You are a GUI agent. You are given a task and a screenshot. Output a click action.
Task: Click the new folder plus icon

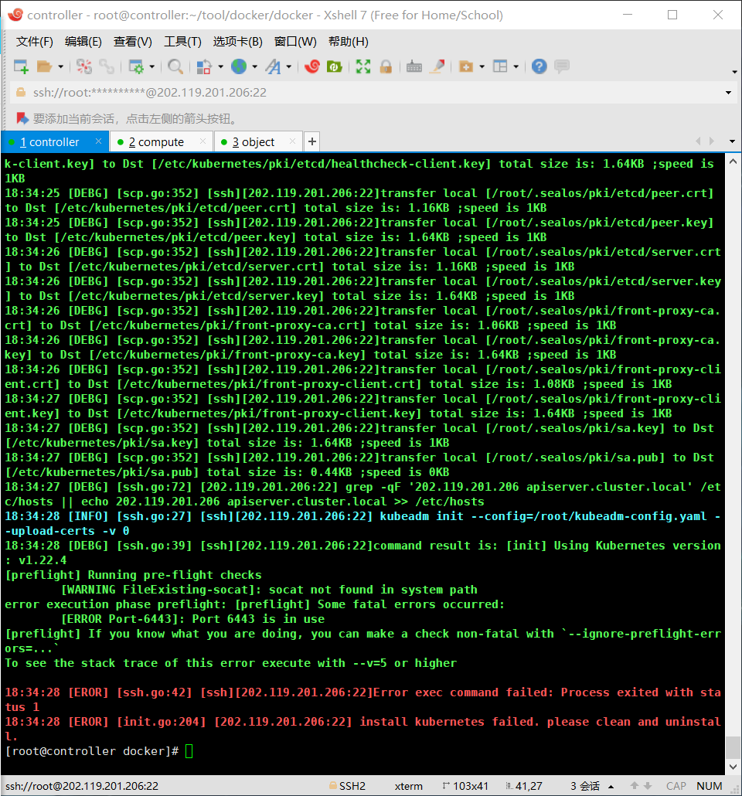pyautogui.click(x=466, y=66)
